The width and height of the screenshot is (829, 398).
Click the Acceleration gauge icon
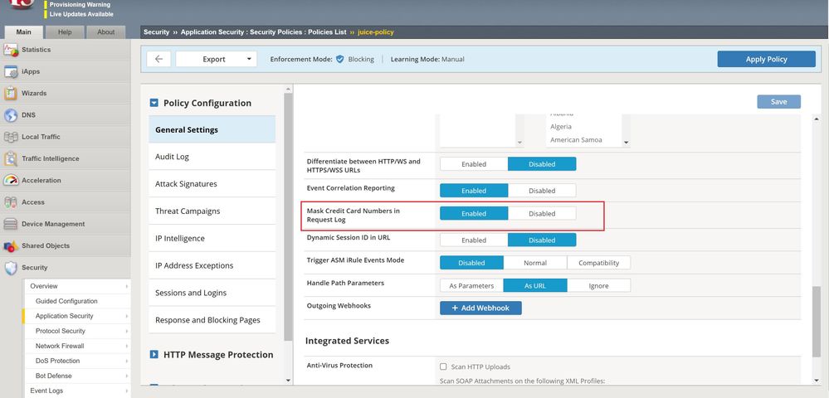coord(11,180)
